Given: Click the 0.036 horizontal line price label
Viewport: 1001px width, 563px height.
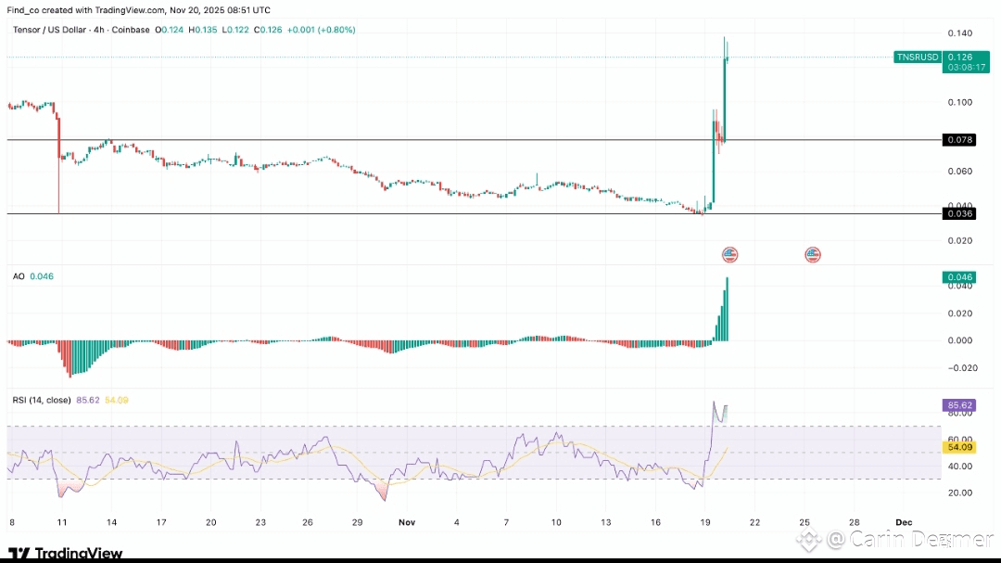Looking at the screenshot, I should (x=959, y=213).
